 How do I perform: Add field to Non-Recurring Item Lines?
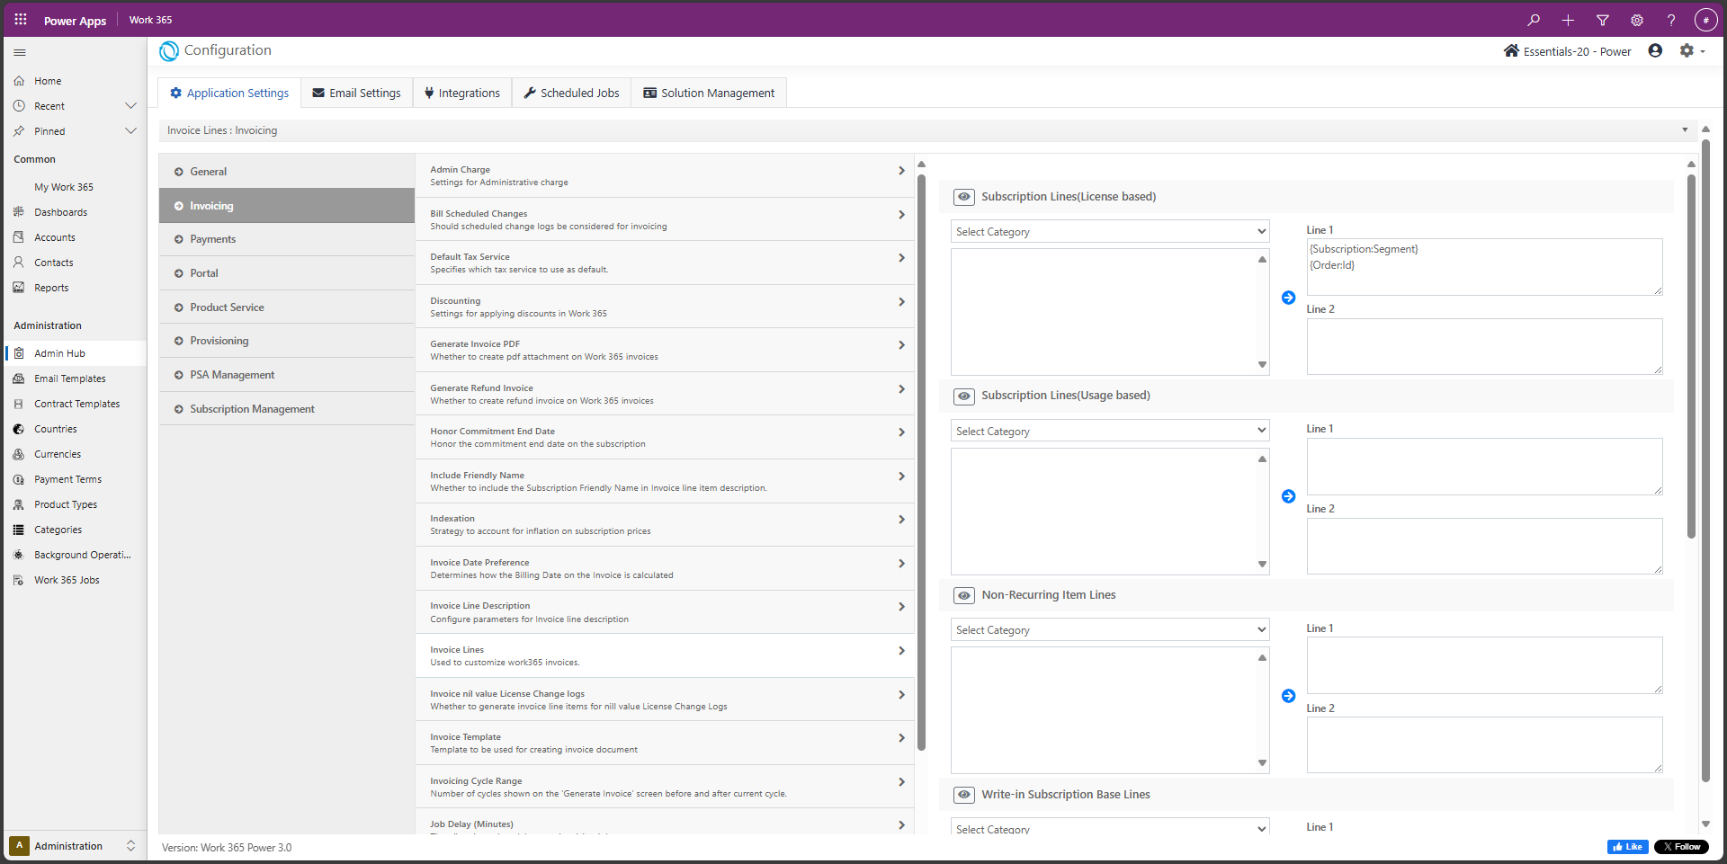pyautogui.click(x=1288, y=696)
